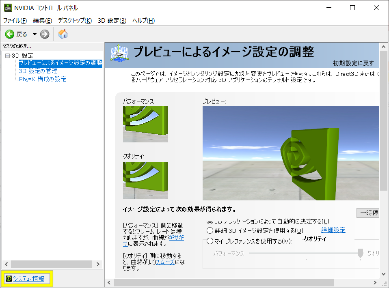
Task: Click the Home icon in toolbar
Action: tap(63, 34)
